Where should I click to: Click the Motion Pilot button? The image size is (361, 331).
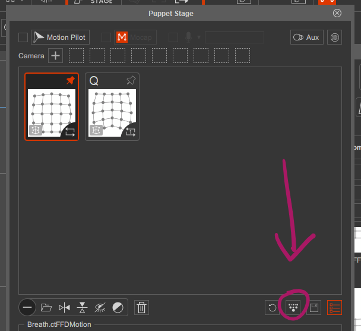59,37
